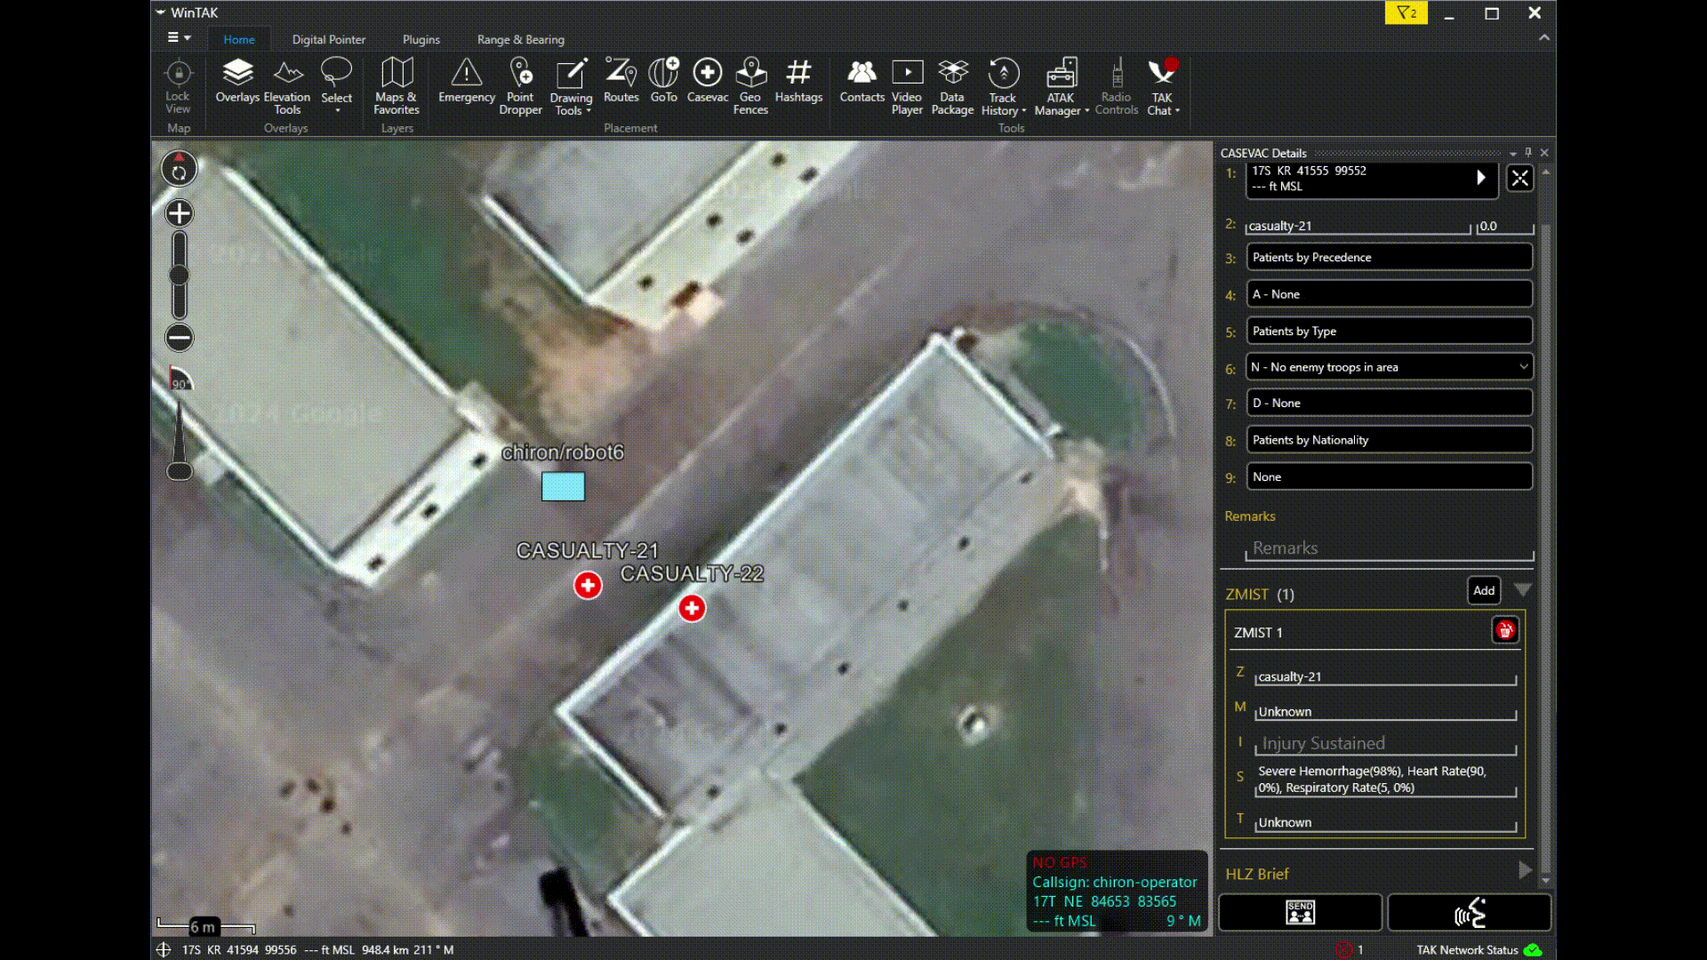
Task: Click the A - None equipment field
Action: [x=1390, y=294]
